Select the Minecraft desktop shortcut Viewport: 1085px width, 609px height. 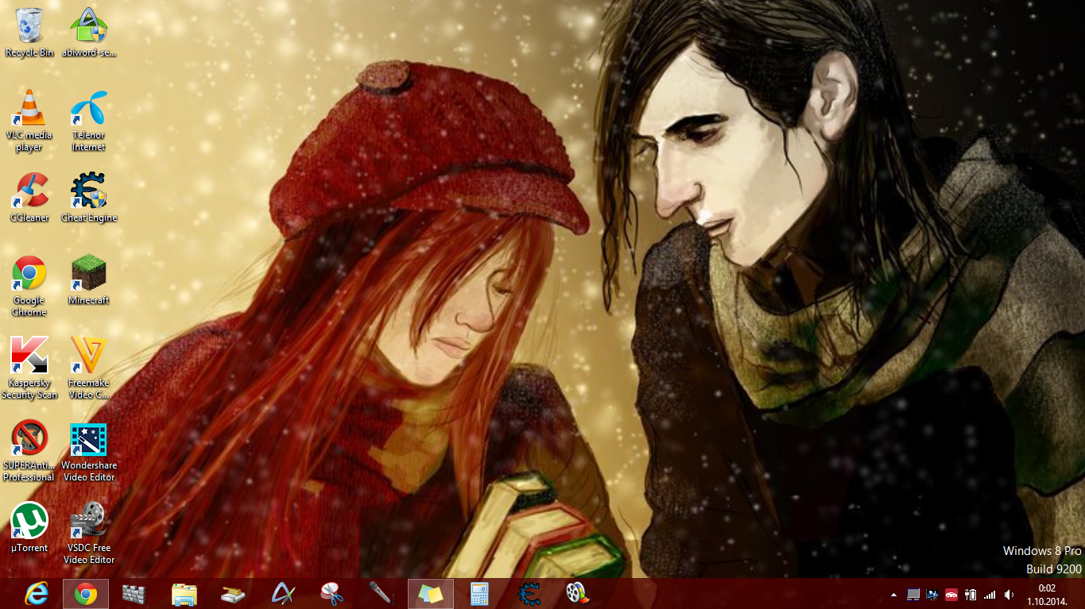tap(89, 280)
